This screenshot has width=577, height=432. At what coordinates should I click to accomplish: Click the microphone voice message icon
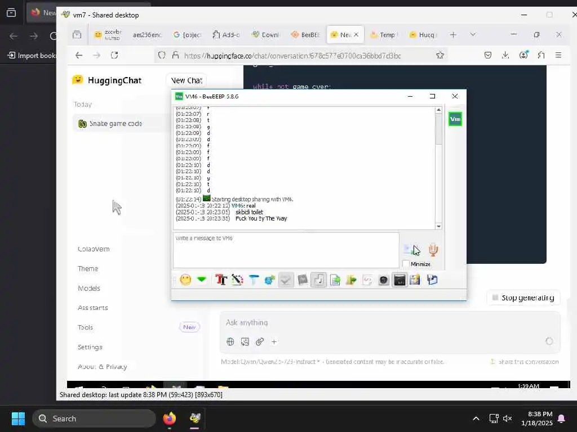[x=433, y=249]
